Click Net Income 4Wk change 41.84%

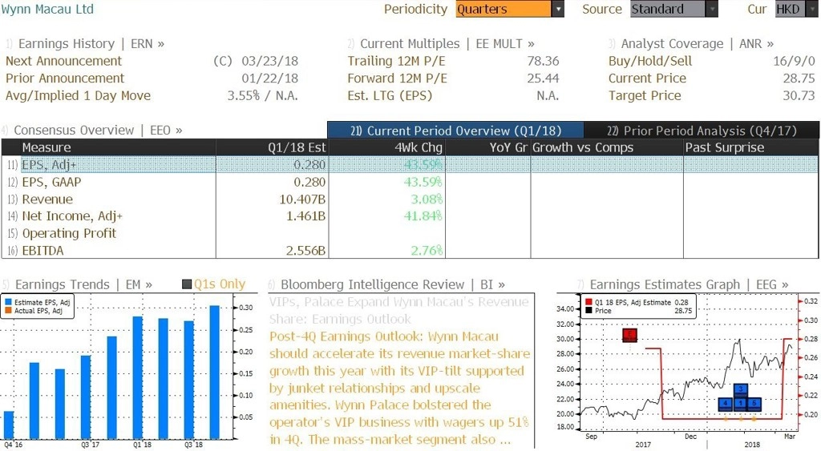[423, 216]
